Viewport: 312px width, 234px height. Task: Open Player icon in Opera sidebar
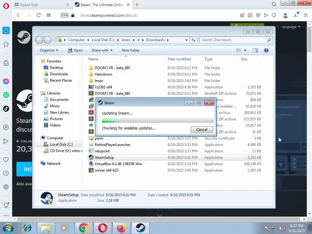pyautogui.click(x=6, y=127)
